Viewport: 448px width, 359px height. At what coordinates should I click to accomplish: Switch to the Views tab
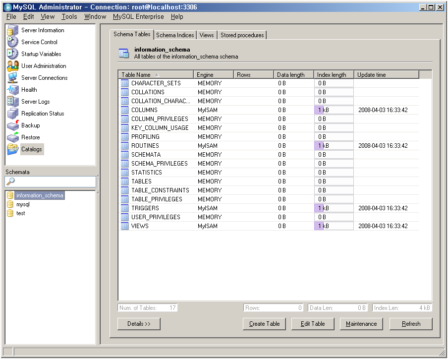207,35
